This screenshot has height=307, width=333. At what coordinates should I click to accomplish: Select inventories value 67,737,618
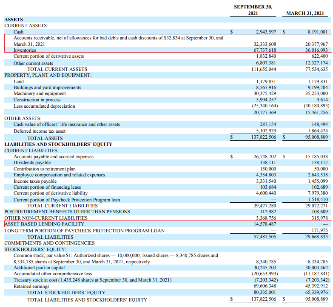click(x=265, y=50)
